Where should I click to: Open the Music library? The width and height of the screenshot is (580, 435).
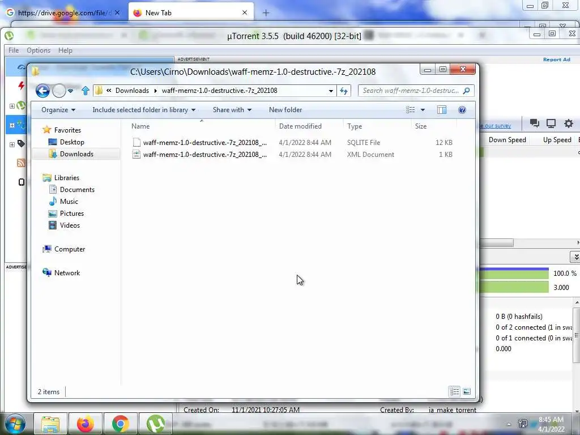[x=69, y=202]
